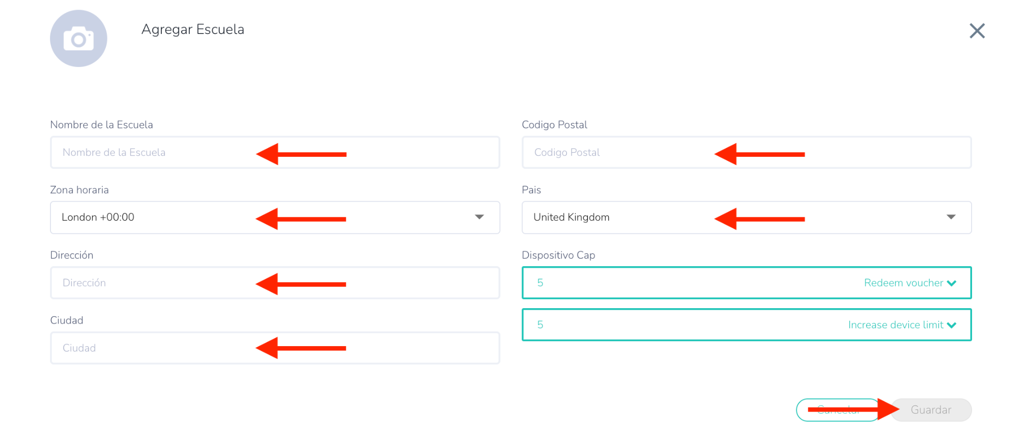The image size is (1023, 436).
Task: Close the Agregar Escuela dialog with X
Action: pyautogui.click(x=977, y=31)
